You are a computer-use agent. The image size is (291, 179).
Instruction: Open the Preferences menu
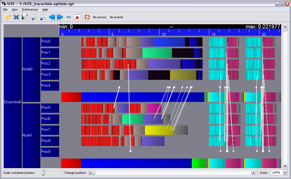tap(30, 10)
